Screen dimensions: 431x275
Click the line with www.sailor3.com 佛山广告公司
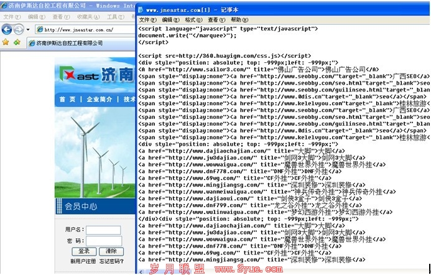(258, 70)
